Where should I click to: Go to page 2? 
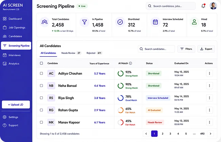(163, 134)
